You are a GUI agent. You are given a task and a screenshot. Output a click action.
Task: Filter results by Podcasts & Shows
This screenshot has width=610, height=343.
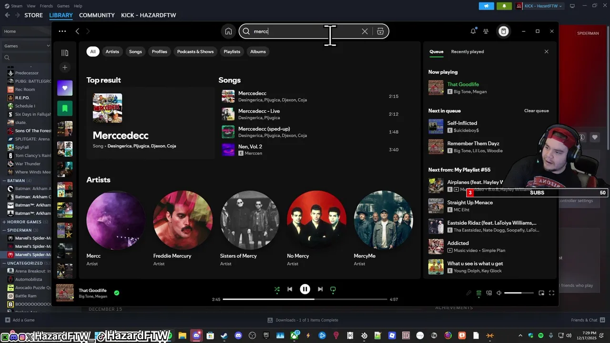tap(195, 51)
